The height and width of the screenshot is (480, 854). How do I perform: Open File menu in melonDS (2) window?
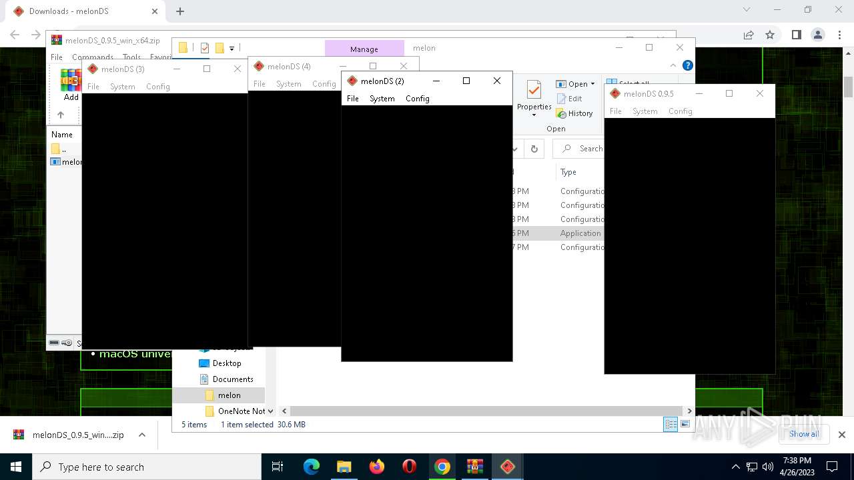(x=353, y=99)
